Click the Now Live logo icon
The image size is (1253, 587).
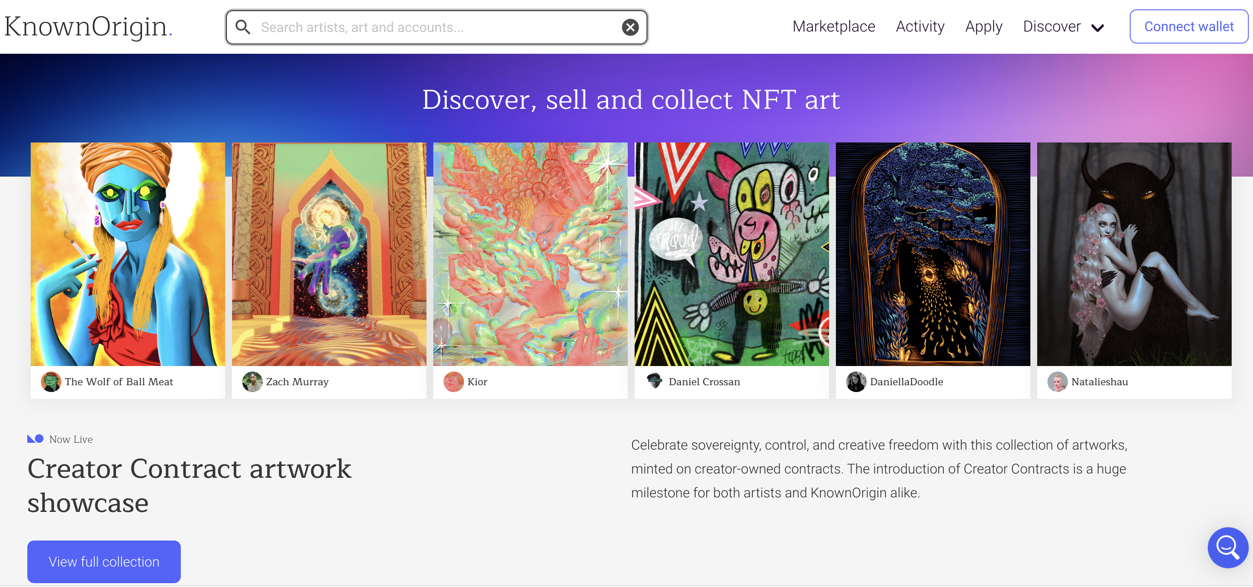coord(35,439)
